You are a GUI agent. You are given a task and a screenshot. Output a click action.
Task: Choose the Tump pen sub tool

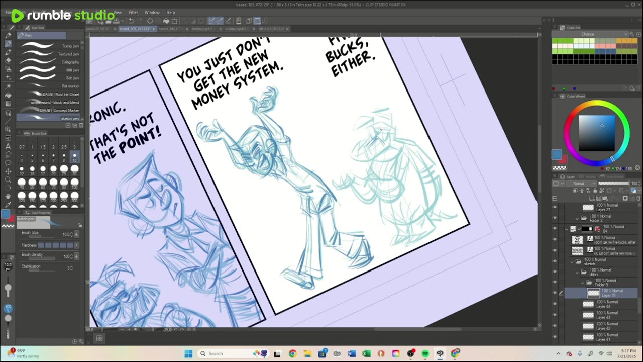[49, 46]
